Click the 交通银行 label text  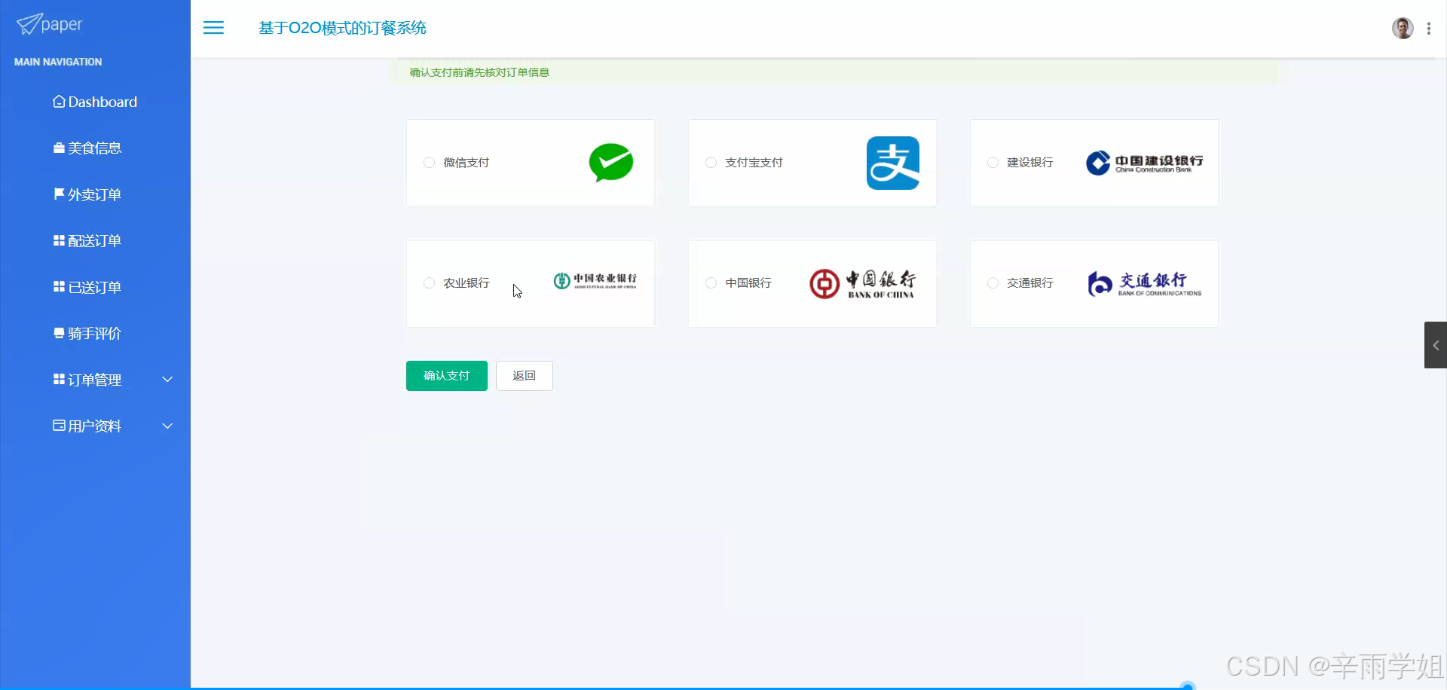click(1029, 283)
